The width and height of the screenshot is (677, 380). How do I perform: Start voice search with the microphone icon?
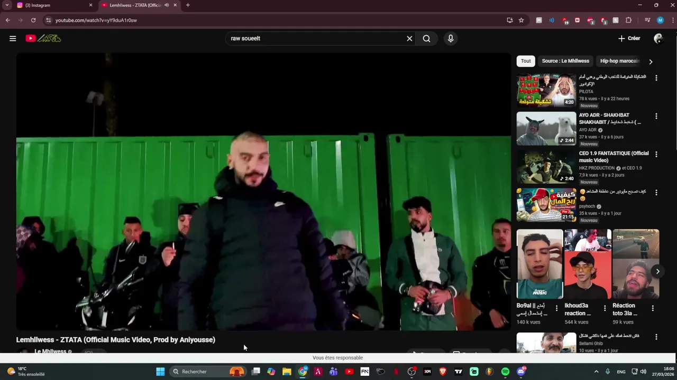pos(451,39)
